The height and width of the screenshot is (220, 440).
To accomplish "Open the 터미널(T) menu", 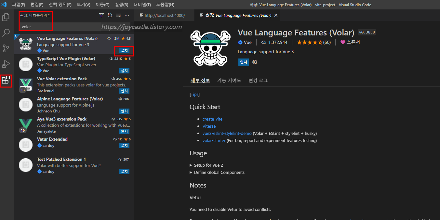I will click(142, 5).
